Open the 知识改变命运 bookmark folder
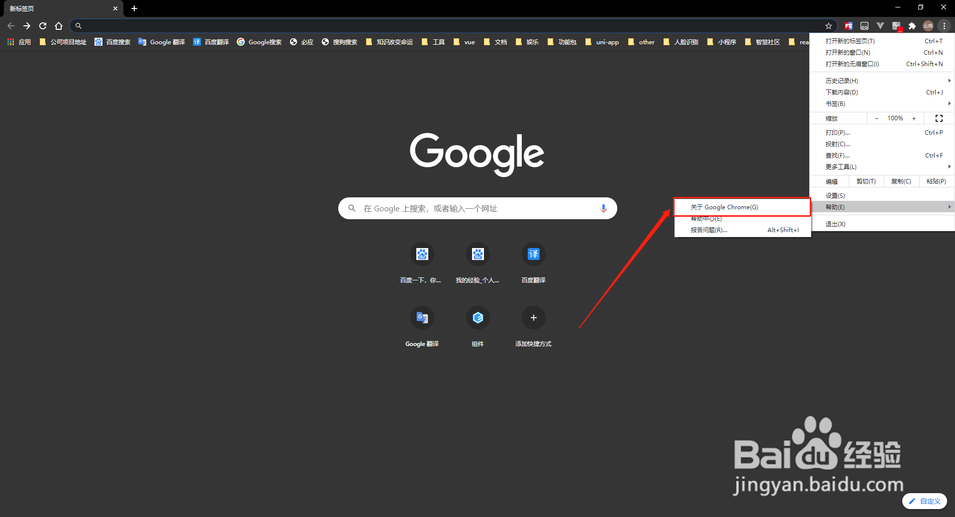Screen dimensions: 955x517 (x=389, y=42)
